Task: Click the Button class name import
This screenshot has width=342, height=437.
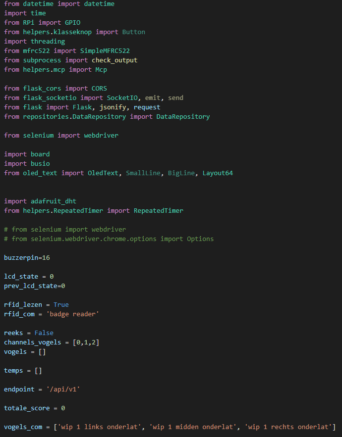Action: click(x=134, y=32)
